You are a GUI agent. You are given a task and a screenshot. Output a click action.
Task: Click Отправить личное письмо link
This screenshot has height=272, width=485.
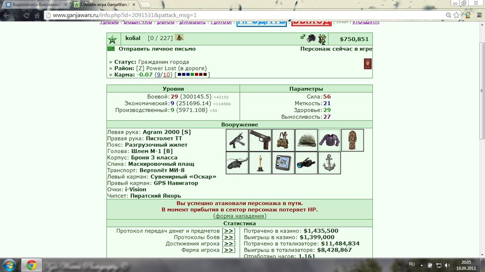pyautogui.click(x=157, y=49)
